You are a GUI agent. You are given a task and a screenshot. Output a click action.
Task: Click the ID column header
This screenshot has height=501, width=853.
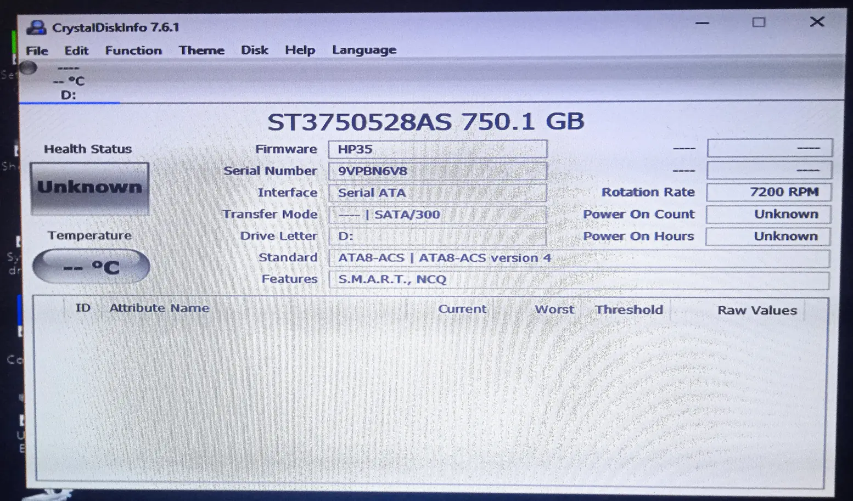(83, 308)
